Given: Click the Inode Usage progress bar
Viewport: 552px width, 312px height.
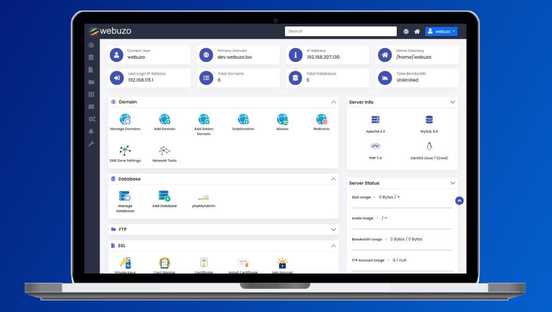Looking at the screenshot, I should coord(402,229).
